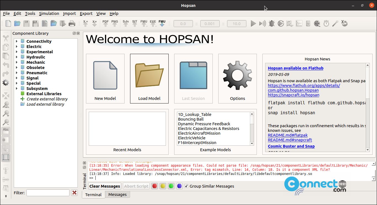Click the Zoom In magnifier icon
This screenshot has width=377, height=205.
(x=6, y=113)
